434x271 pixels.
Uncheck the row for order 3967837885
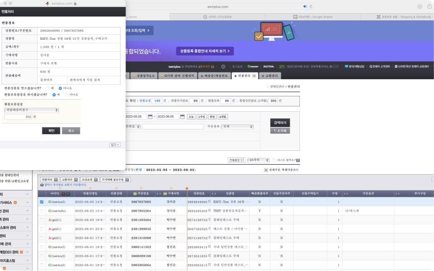(42, 202)
